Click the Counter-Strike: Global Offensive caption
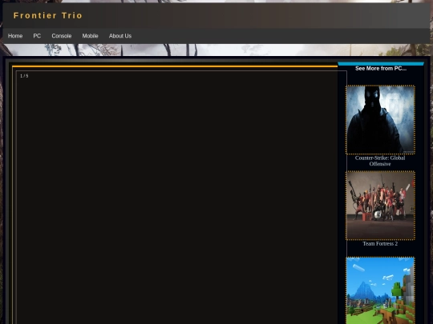433x324 pixels. [x=380, y=161]
